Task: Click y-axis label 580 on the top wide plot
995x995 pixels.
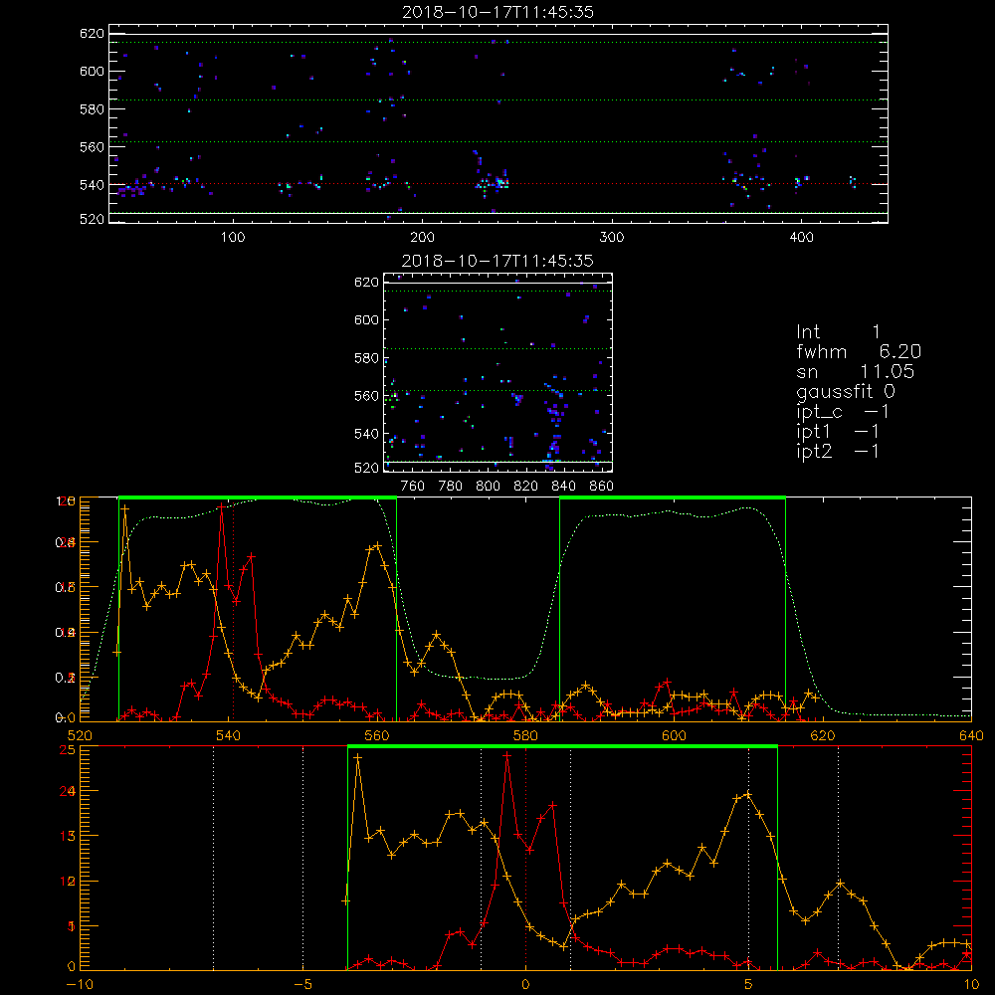Action: [92, 109]
